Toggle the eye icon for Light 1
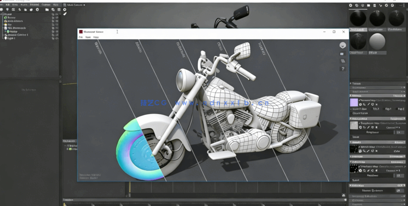Screen dimensions: 408x206 pyautogui.click(x=57, y=38)
